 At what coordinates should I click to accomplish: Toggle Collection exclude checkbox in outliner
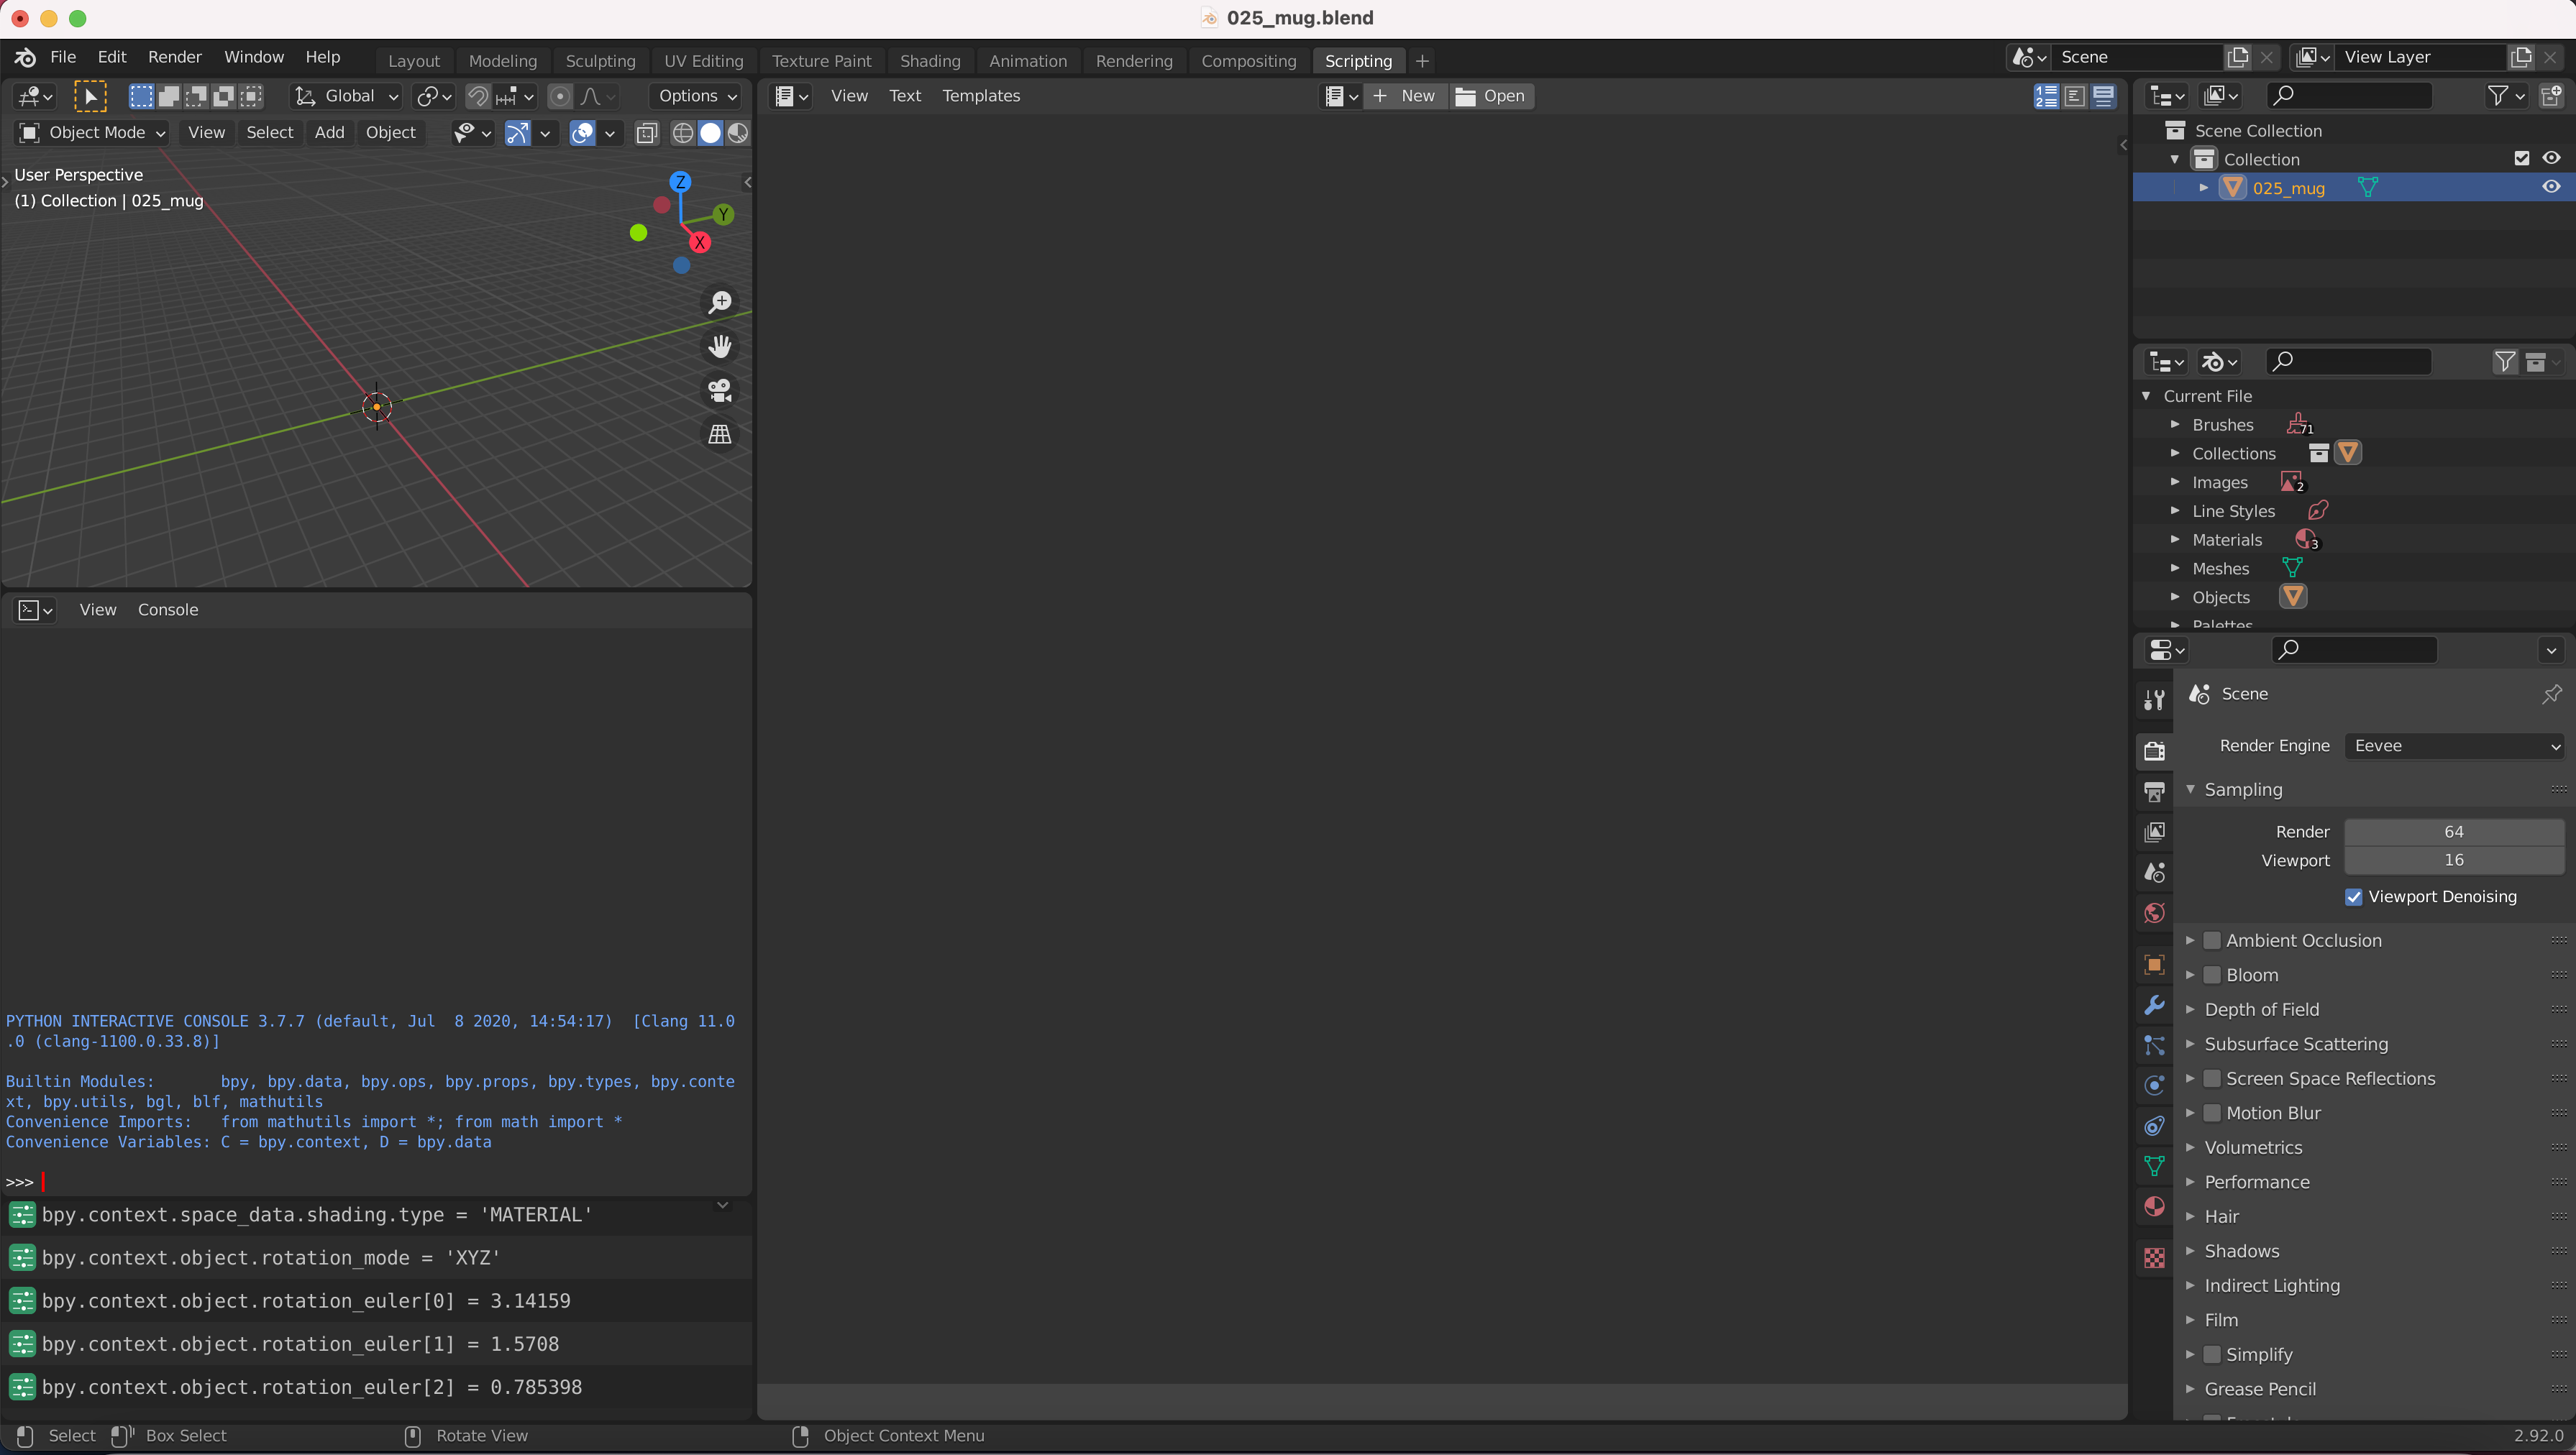[2521, 159]
